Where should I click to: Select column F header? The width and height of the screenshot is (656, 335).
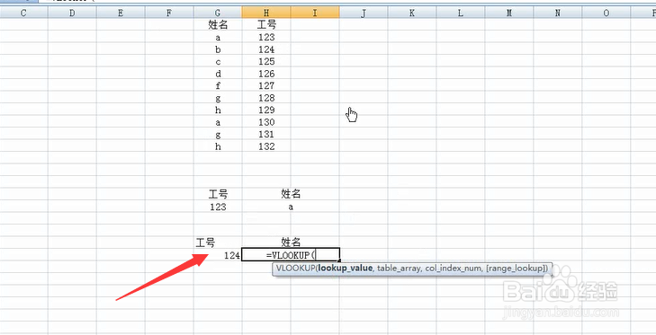(x=169, y=13)
